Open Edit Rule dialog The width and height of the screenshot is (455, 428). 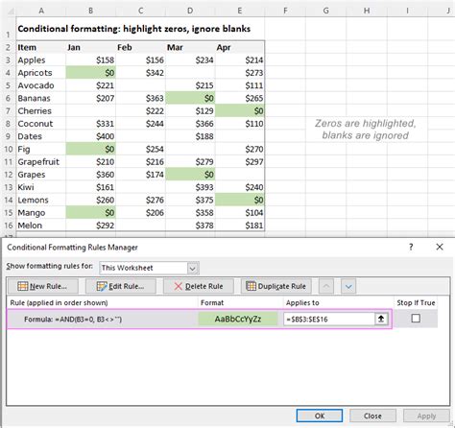121,286
